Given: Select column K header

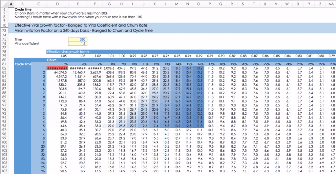Looking at the screenshot, I should [155, 4].
